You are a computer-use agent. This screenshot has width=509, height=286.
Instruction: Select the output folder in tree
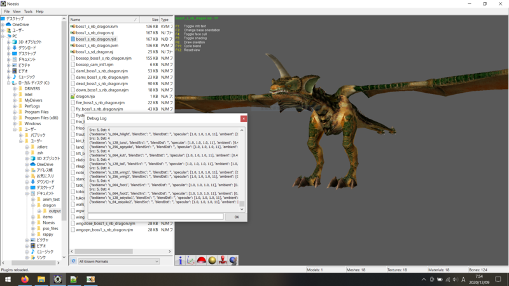54,211
